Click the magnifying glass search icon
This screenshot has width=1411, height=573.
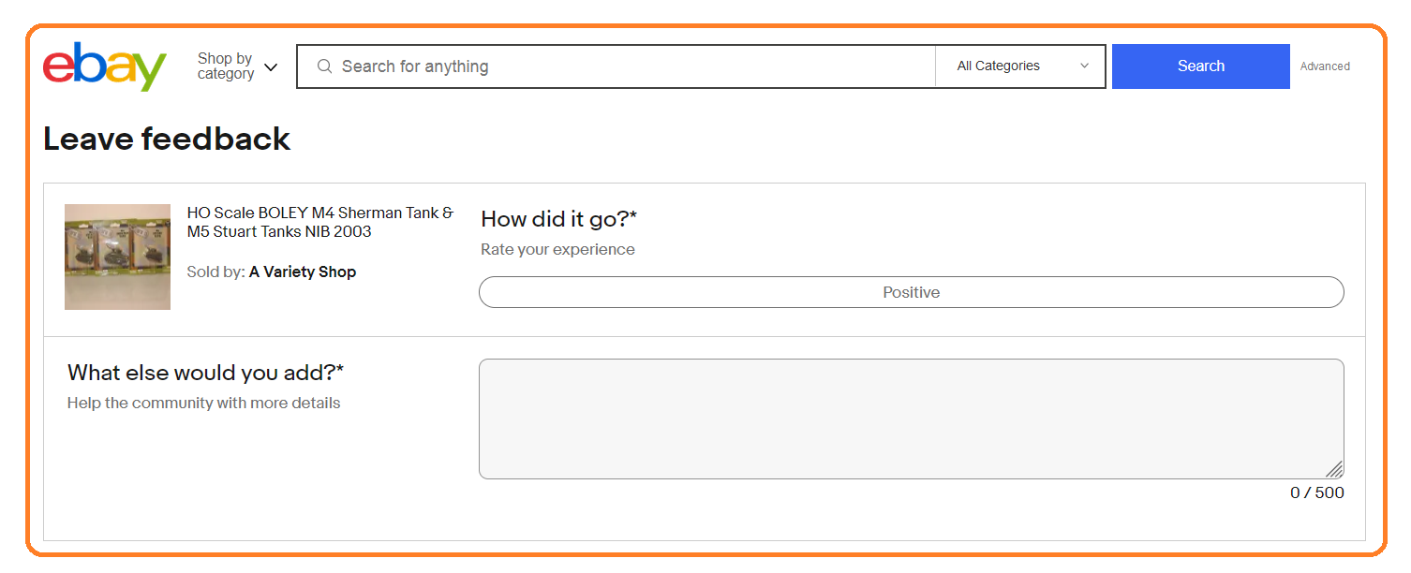click(x=324, y=66)
